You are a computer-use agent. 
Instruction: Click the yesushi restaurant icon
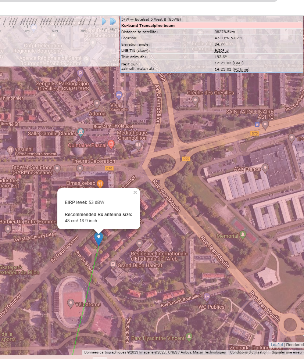pyautogui.click(x=10, y=151)
